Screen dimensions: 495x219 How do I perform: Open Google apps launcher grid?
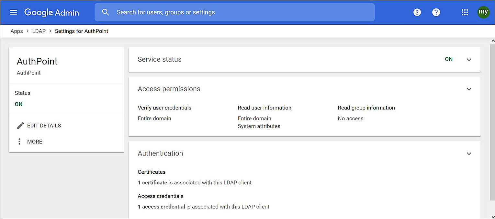pos(465,12)
